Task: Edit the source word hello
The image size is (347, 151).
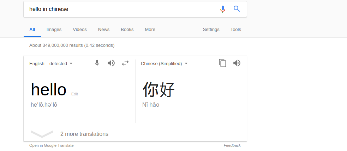Action: pos(74,94)
